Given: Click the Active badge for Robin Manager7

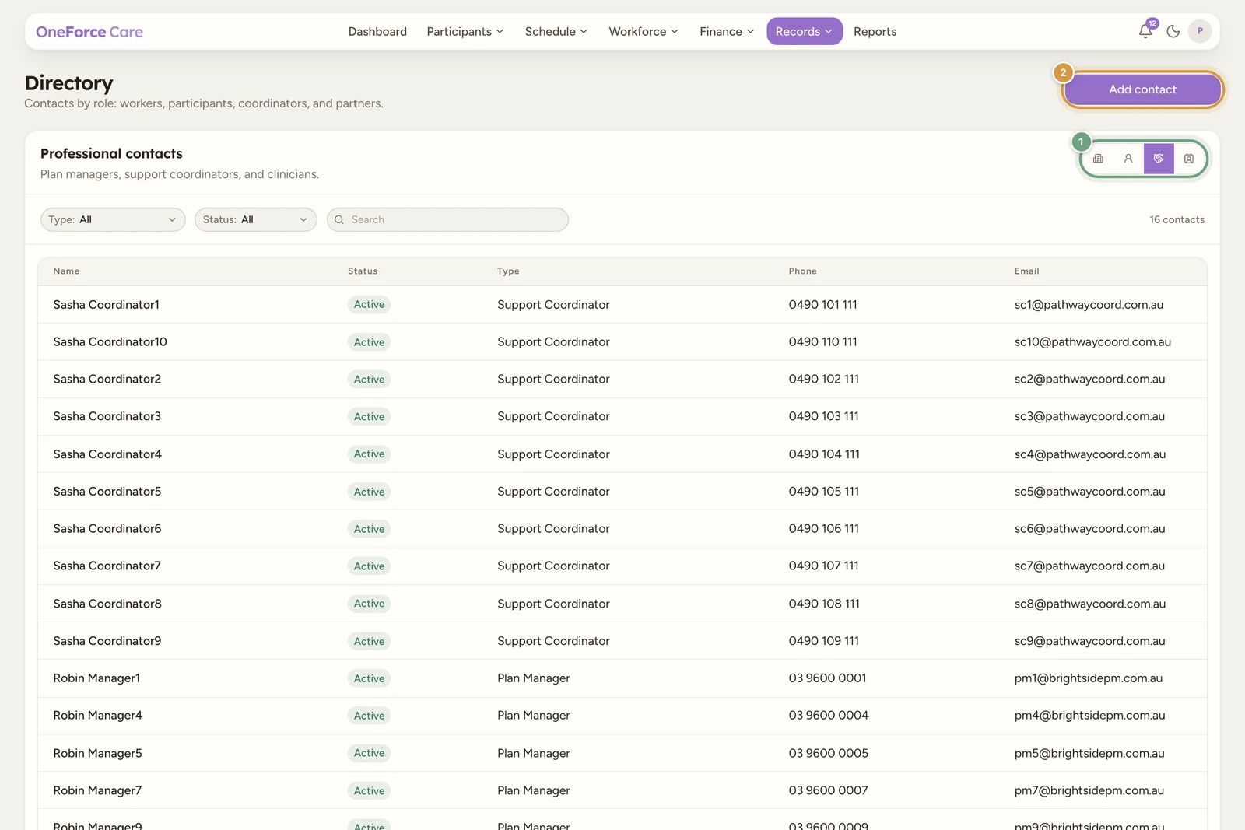Looking at the screenshot, I should tap(369, 790).
